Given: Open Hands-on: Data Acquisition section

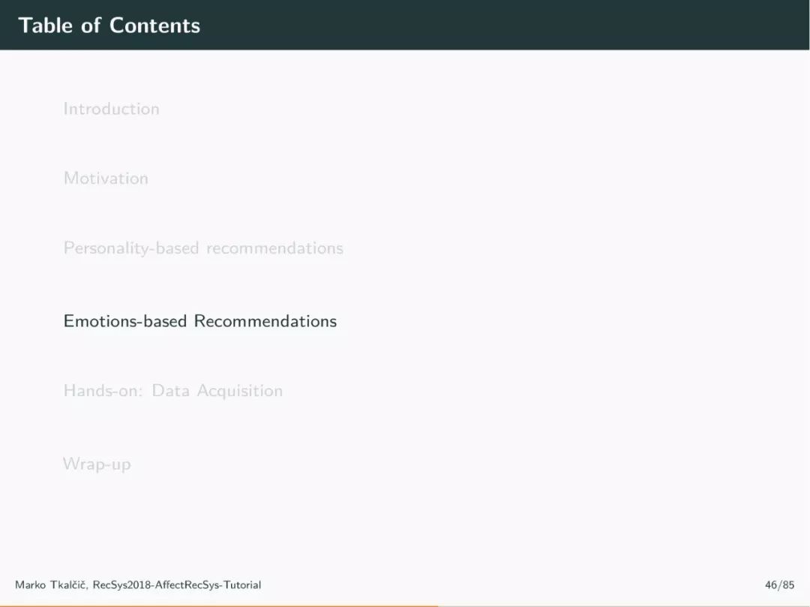Looking at the screenshot, I should (173, 391).
